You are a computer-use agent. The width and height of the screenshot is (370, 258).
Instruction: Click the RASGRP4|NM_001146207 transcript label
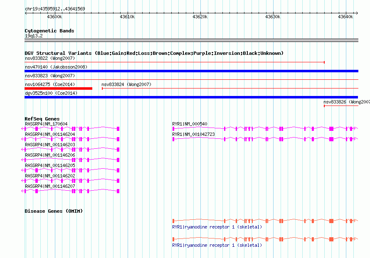click(50, 186)
